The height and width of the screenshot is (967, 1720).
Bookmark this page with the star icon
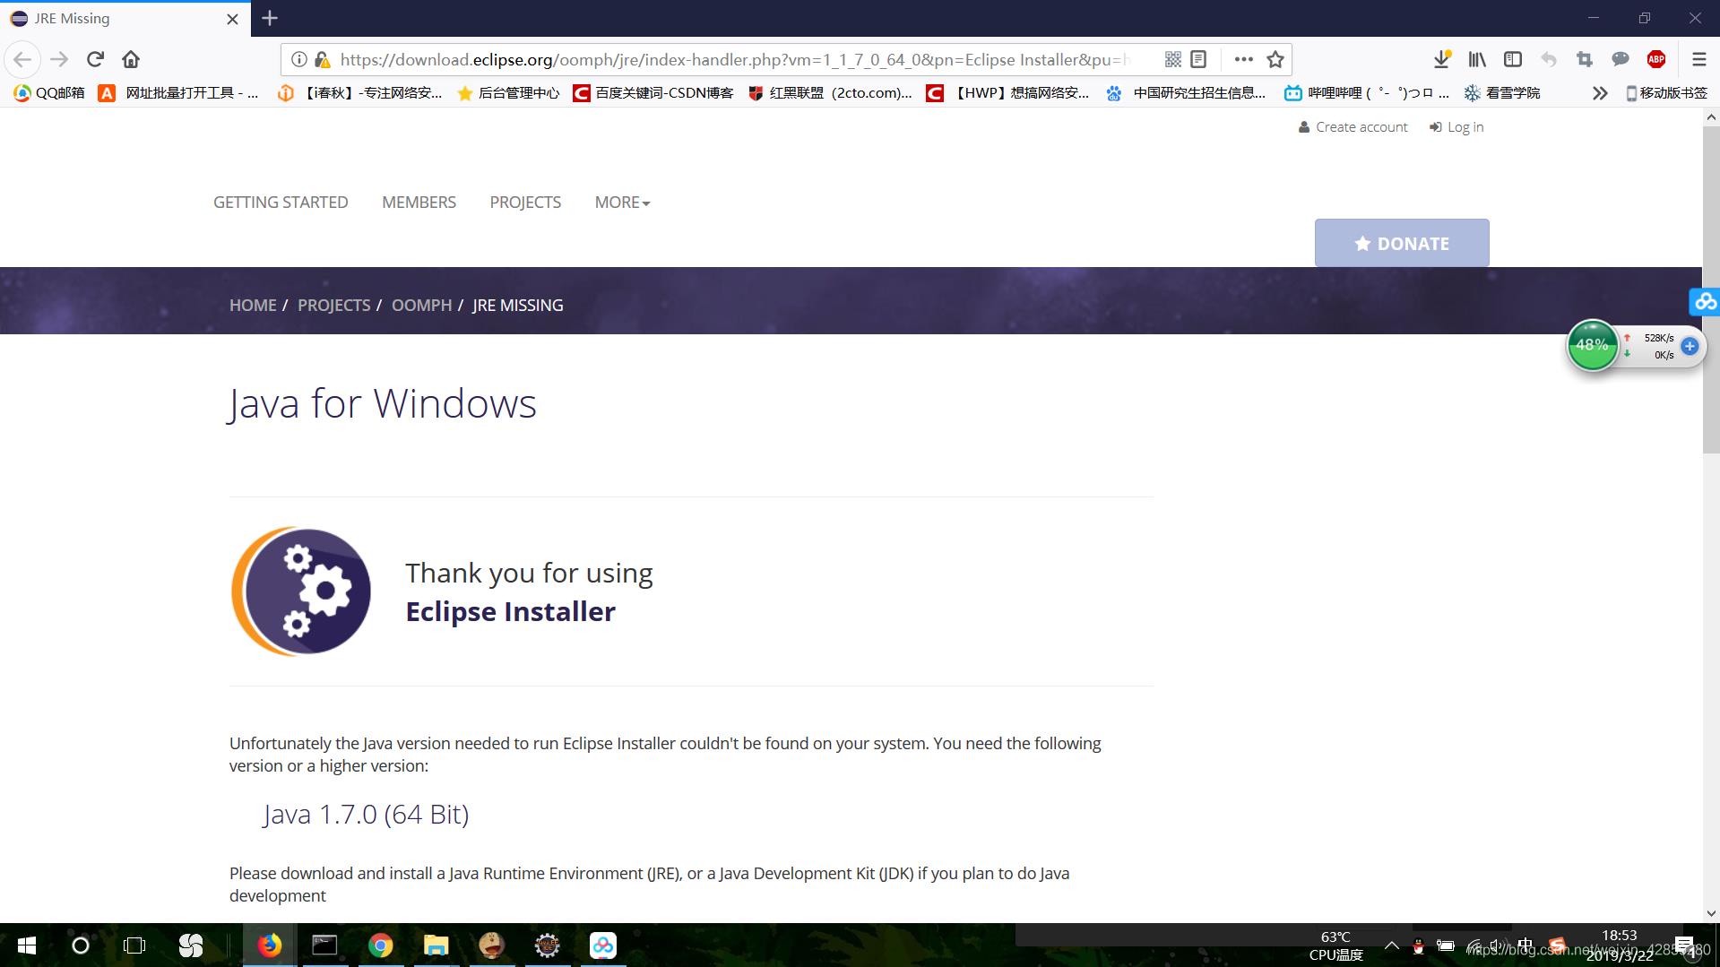coord(1275,59)
